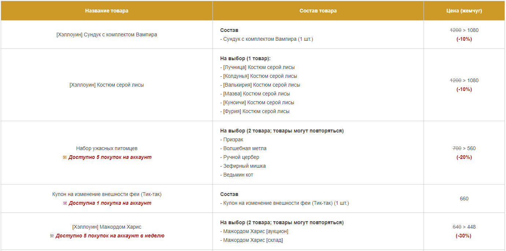Click the '(-30%)' discount label
The height and width of the screenshot is (251, 506).
(x=463, y=236)
